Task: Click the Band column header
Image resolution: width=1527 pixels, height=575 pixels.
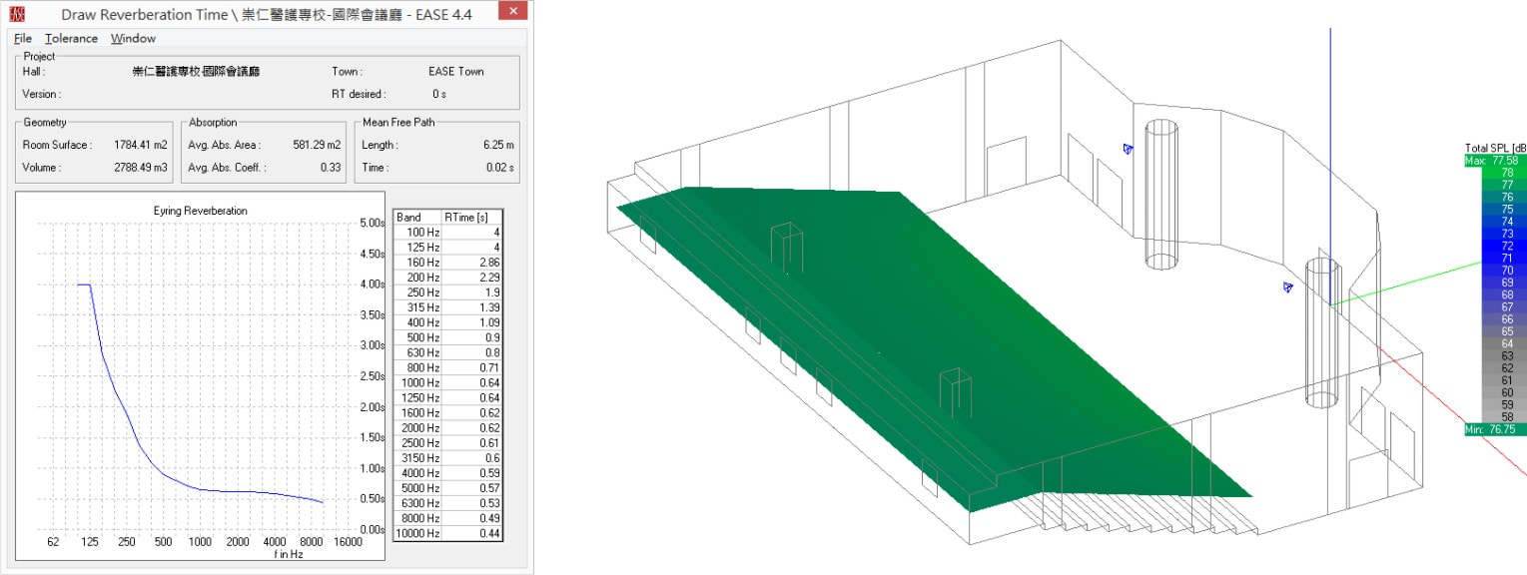Action: click(418, 217)
